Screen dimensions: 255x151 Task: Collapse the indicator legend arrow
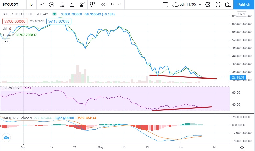coord(6,41)
